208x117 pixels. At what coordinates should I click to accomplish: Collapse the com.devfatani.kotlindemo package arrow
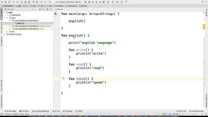pos(10,20)
